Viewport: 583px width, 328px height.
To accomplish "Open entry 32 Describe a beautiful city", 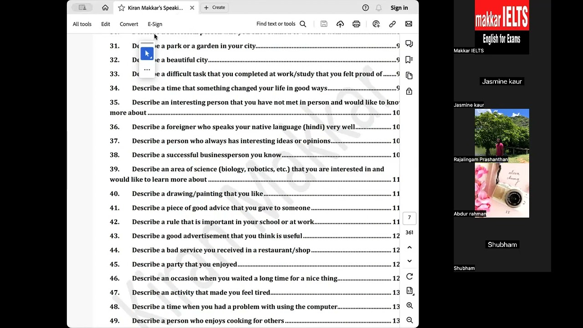I will (255, 60).
